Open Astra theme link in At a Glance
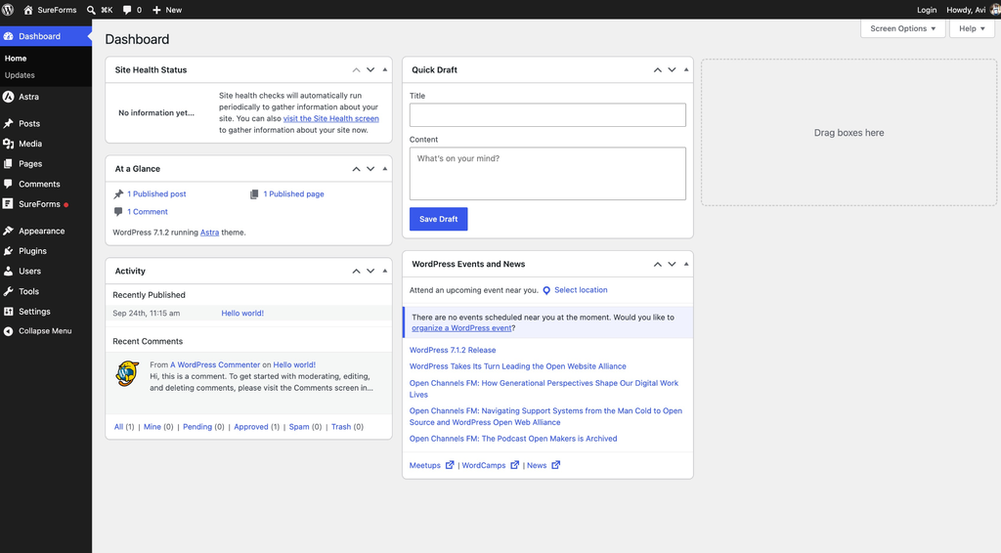Screen dimensions: 1001x553 209,233
